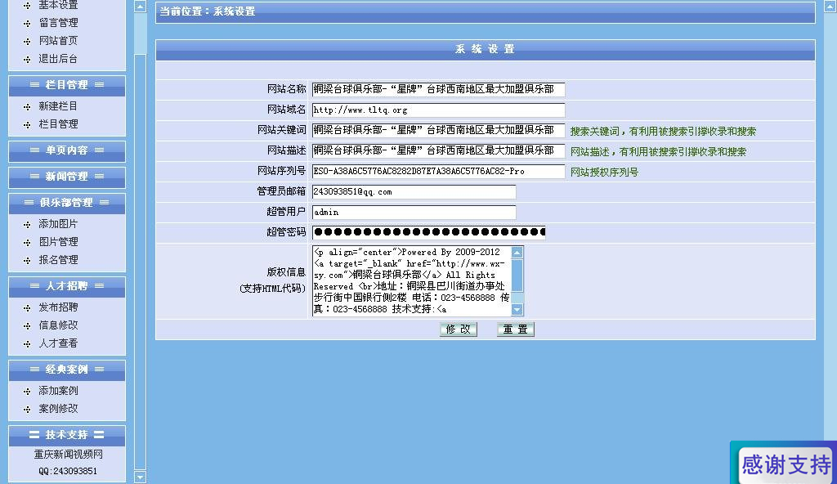This screenshot has width=837, height=484.
Task: Collapse the 经典案例 section header
Action: coord(67,370)
